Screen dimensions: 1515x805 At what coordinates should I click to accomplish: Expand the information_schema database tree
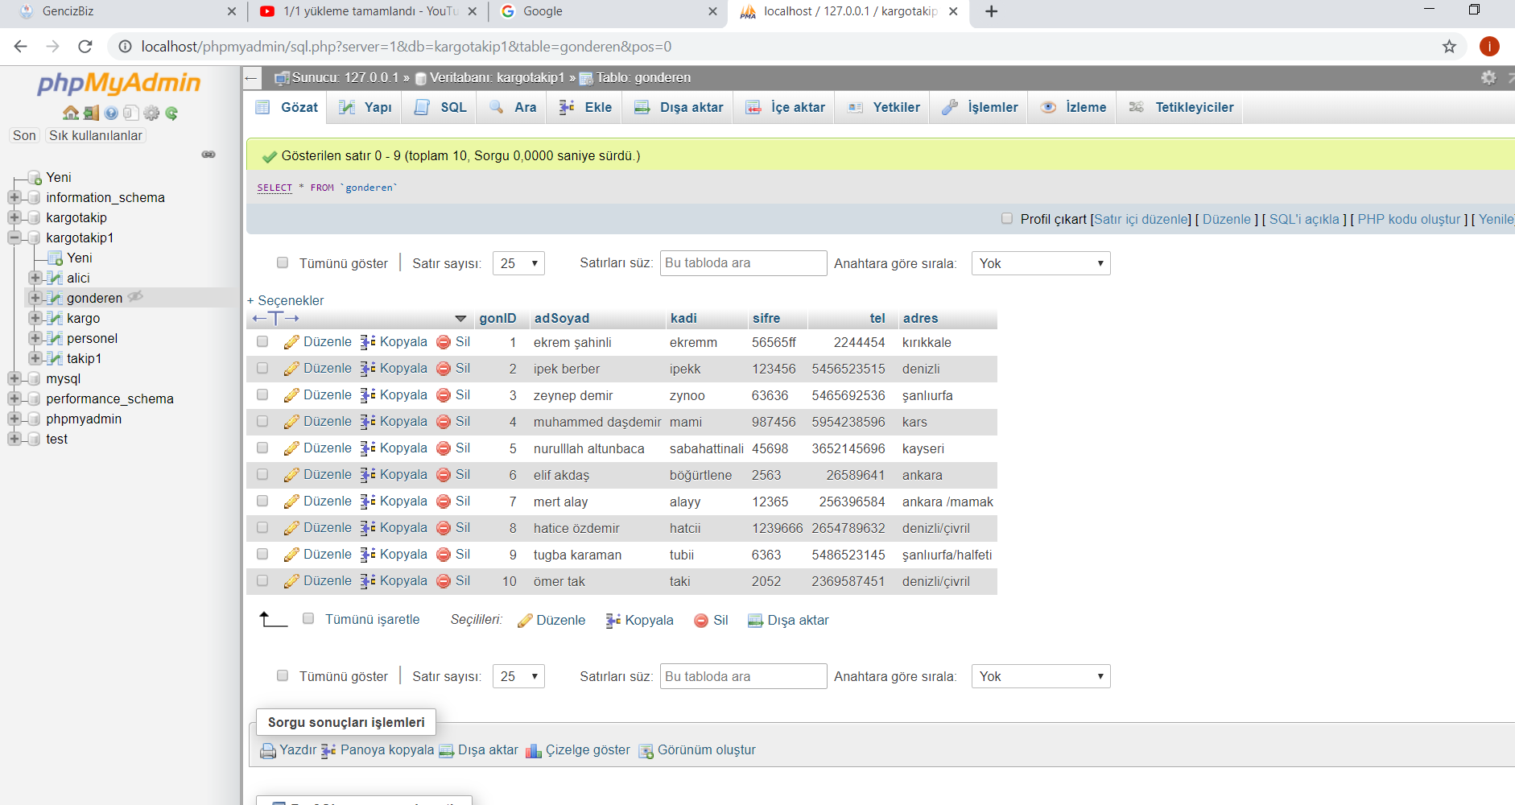coord(14,197)
